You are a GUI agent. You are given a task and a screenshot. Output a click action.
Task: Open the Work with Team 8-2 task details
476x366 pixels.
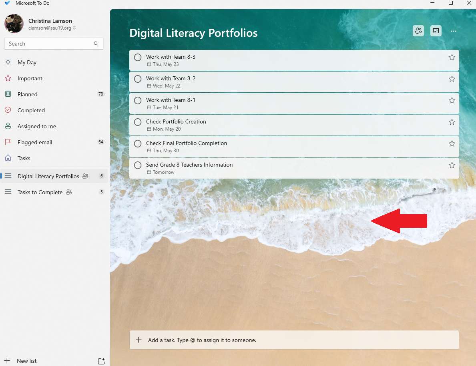294,82
